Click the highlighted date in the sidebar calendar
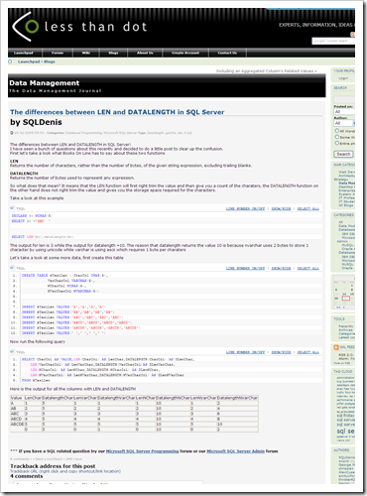 coord(345,299)
